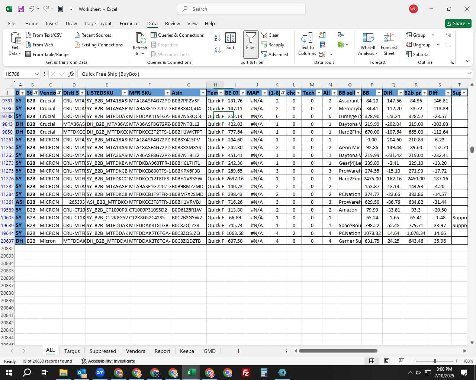Click the Refresh All button
Image resolution: width=476 pixels, height=380 pixels.
pyautogui.click(x=140, y=44)
